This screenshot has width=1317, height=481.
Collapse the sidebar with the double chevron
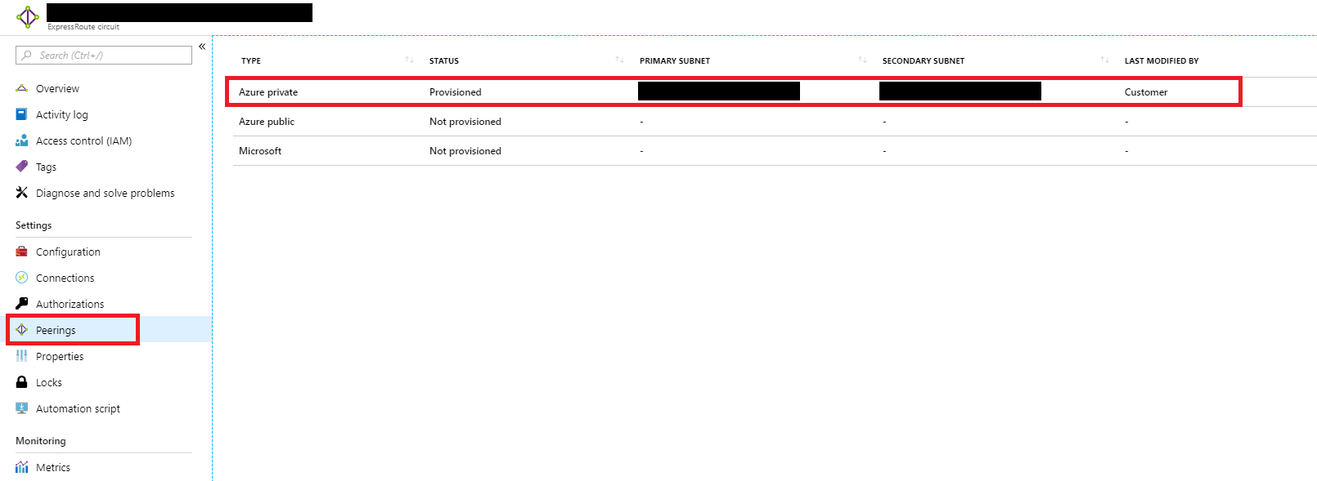(202, 47)
